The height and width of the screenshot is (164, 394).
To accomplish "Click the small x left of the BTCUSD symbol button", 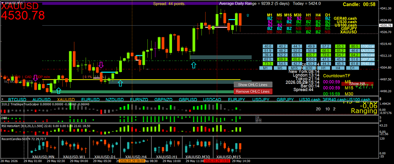I will (x=2, y=99).
